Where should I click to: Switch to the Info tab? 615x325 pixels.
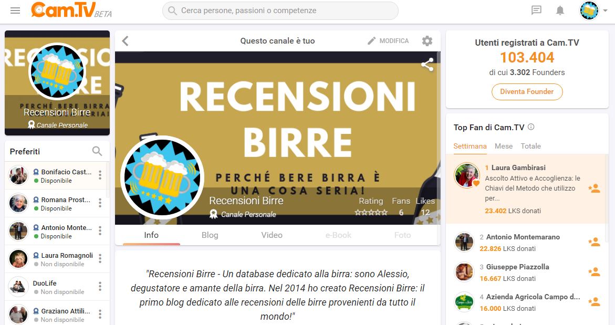coord(151,235)
